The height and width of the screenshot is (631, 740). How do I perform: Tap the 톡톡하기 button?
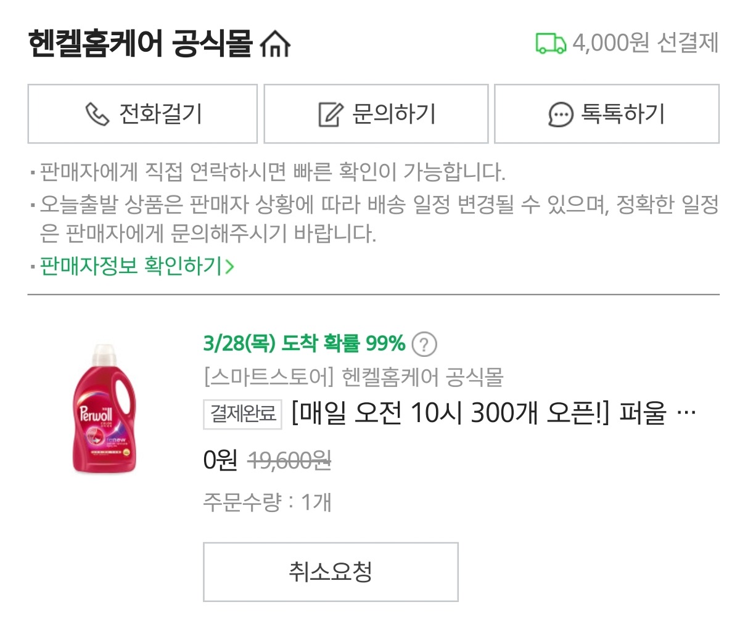pos(607,114)
